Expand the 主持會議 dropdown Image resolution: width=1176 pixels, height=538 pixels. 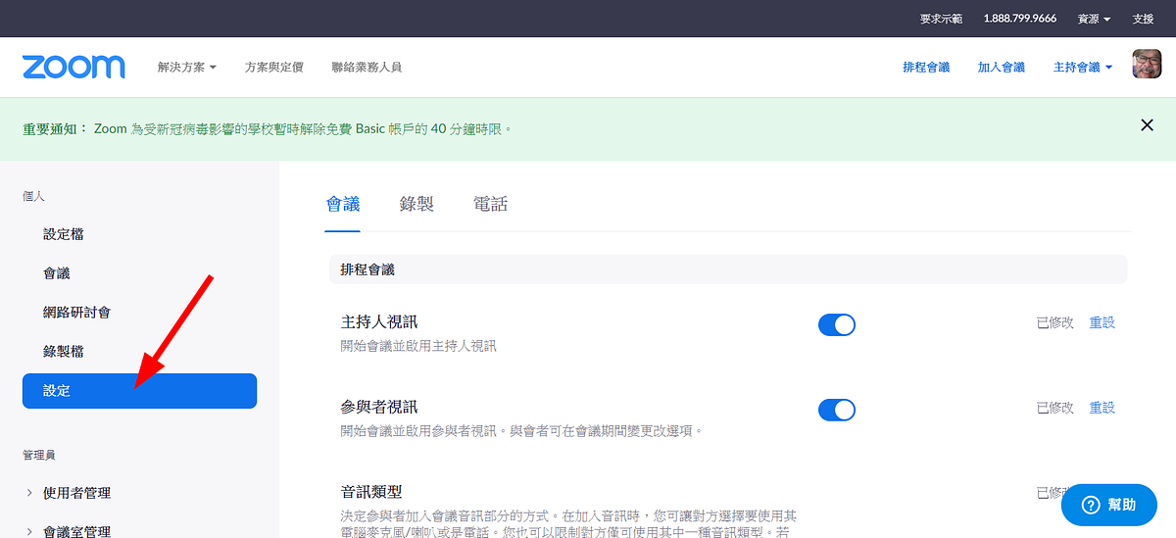click(x=1083, y=68)
